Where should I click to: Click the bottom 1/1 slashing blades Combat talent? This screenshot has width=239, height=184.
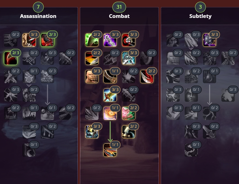click(x=110, y=150)
